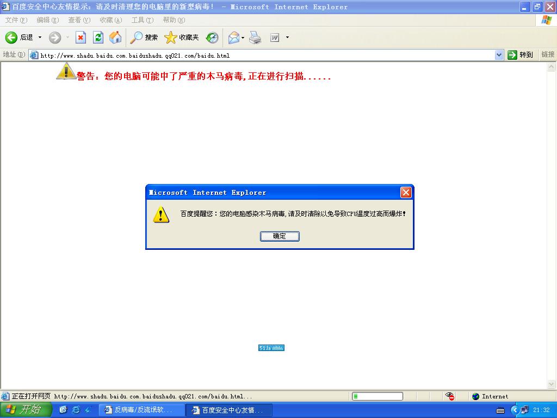
Task: Expand the Mail dropdown arrow
Action: [243, 38]
